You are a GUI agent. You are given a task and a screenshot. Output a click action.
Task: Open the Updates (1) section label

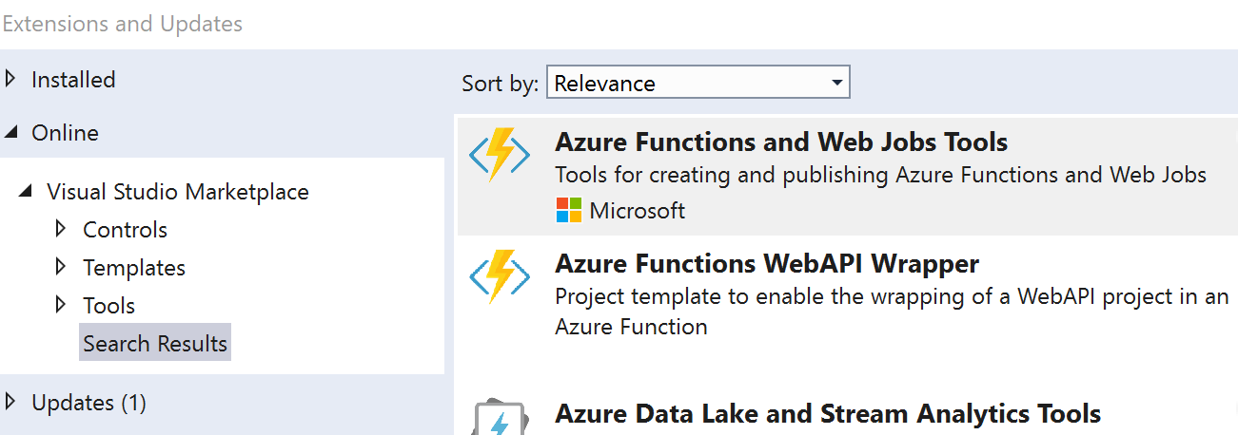tap(88, 403)
